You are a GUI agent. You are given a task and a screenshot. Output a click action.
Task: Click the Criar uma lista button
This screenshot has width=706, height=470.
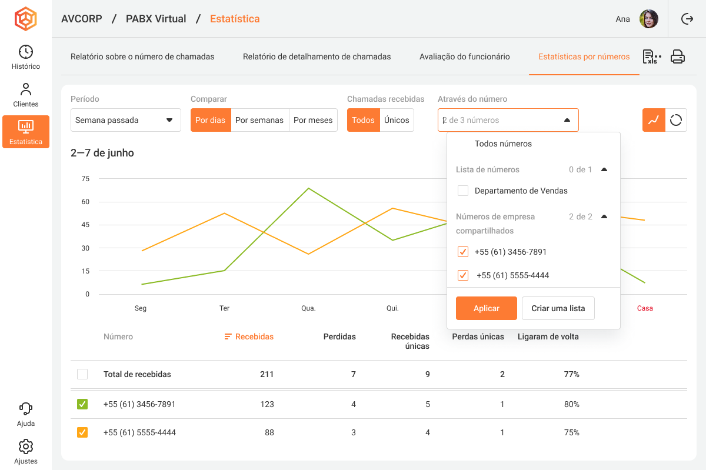click(558, 308)
